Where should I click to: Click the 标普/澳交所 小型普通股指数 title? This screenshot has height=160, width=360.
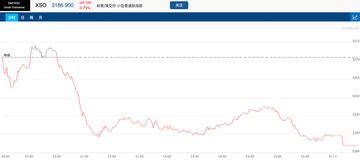[x=120, y=6]
